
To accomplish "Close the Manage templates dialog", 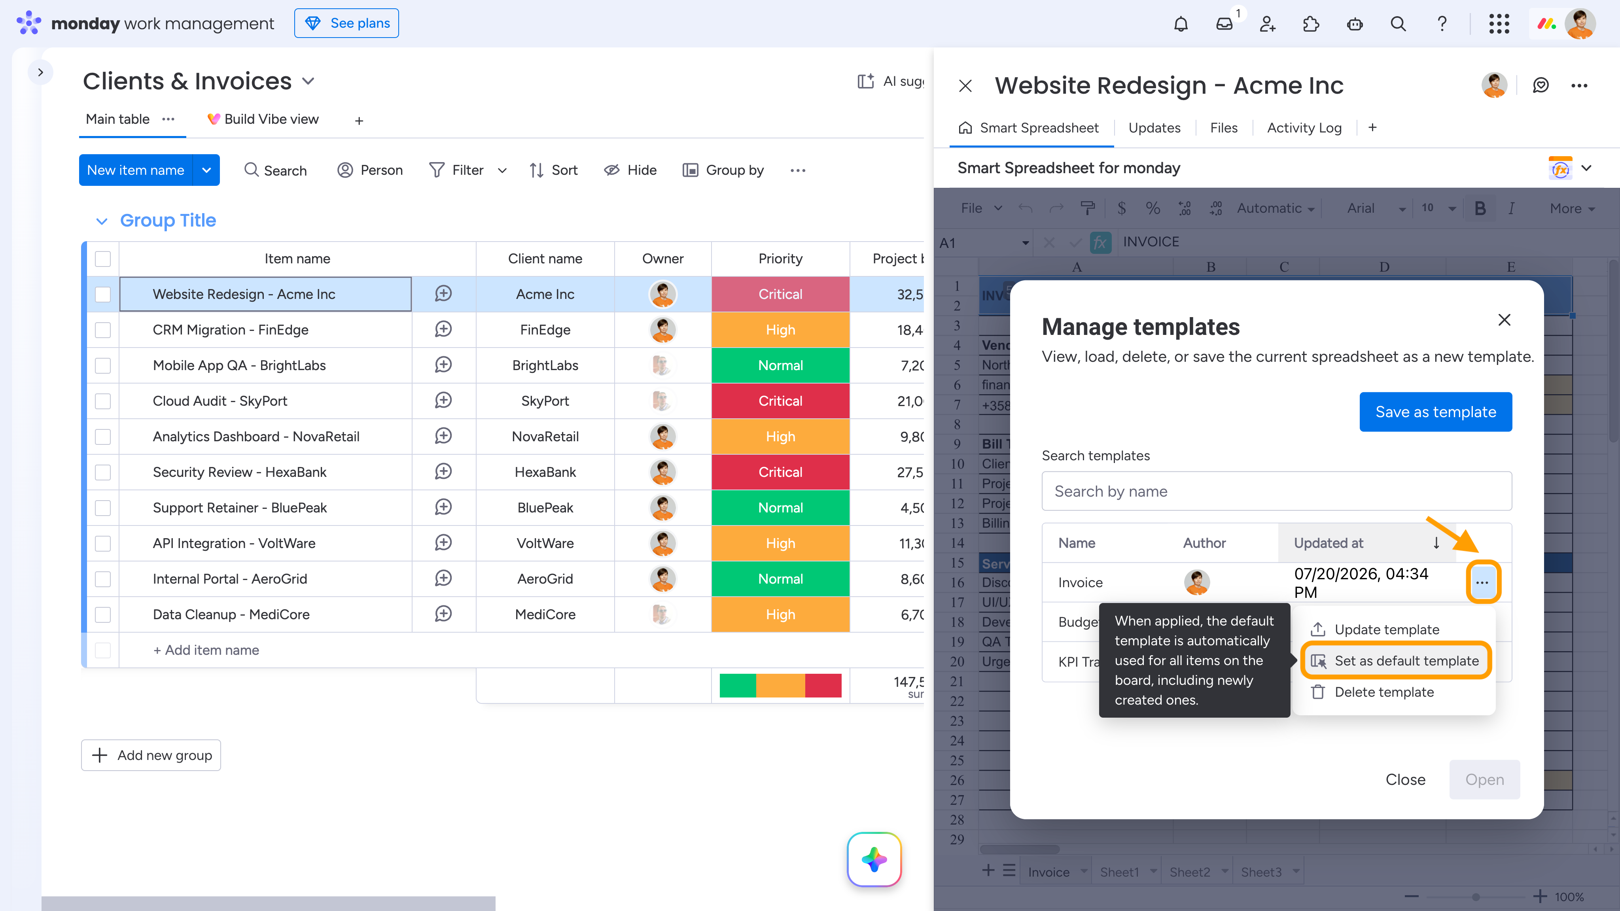I will [1504, 320].
